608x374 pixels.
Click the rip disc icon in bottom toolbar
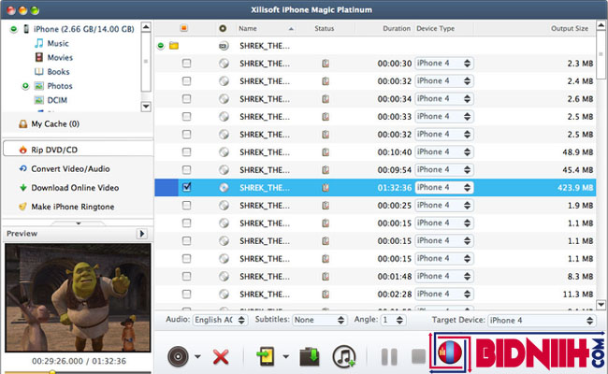click(x=178, y=356)
